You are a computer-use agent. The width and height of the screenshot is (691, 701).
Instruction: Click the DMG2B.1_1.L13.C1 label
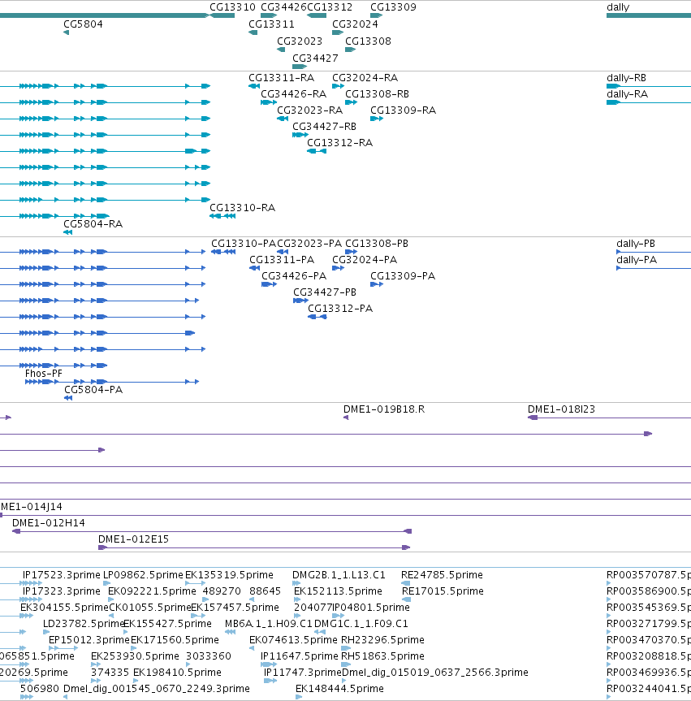tap(339, 575)
